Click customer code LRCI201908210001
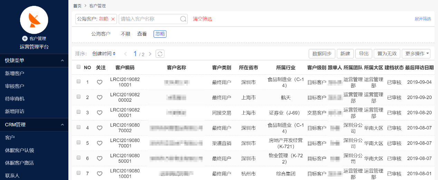The height and width of the screenshot is (180, 438). tap(125, 82)
